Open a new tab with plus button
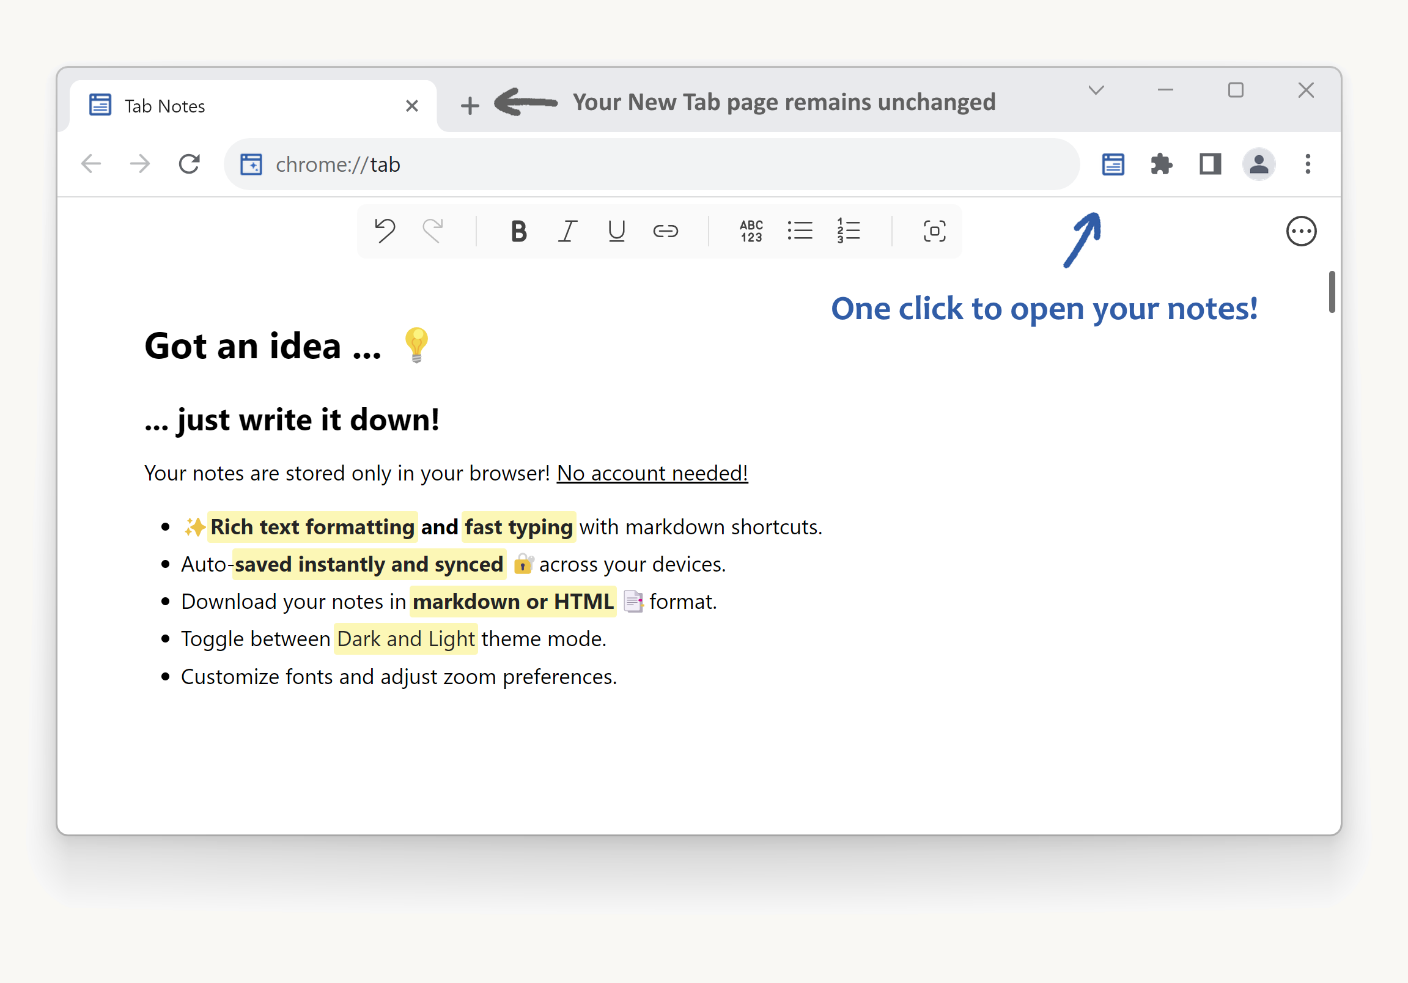This screenshot has width=1408, height=983. (x=470, y=106)
